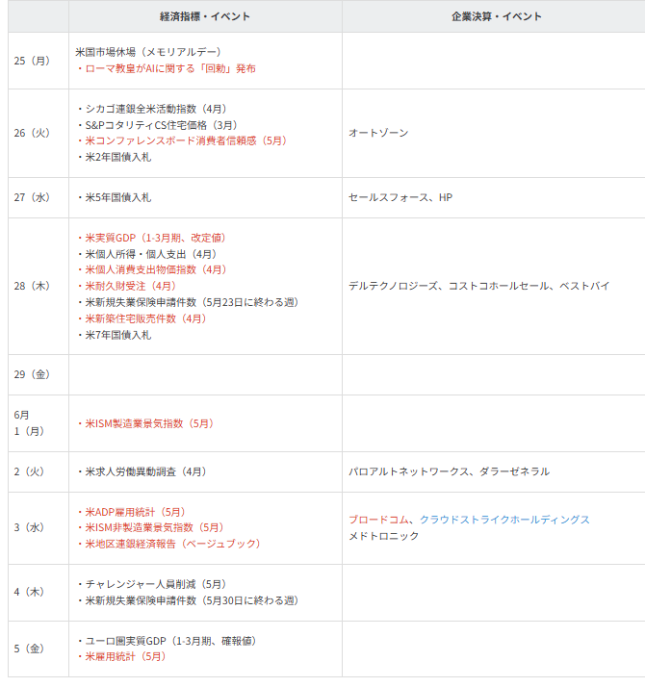
Task: Click the 経済指標・イベント column header
Action: click(x=205, y=16)
